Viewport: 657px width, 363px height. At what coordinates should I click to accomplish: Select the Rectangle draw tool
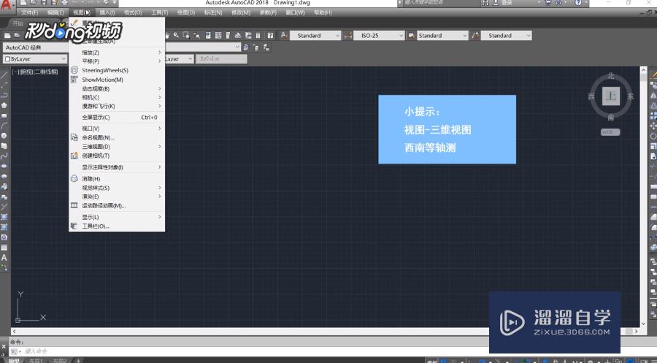[4, 115]
